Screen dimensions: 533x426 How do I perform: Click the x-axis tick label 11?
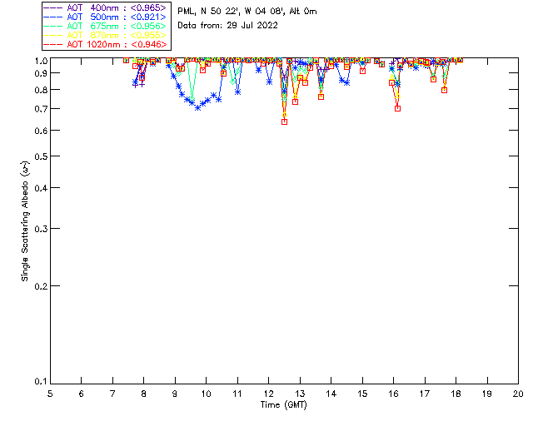pos(237,394)
